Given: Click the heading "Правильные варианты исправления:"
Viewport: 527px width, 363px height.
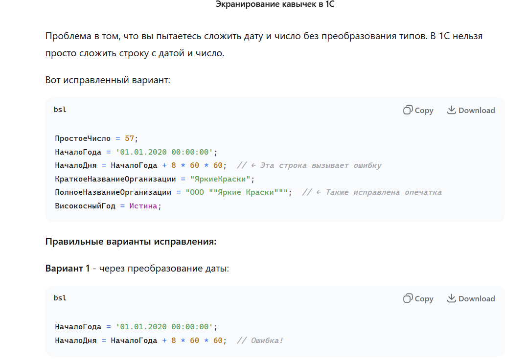Looking at the screenshot, I should 131,242.
